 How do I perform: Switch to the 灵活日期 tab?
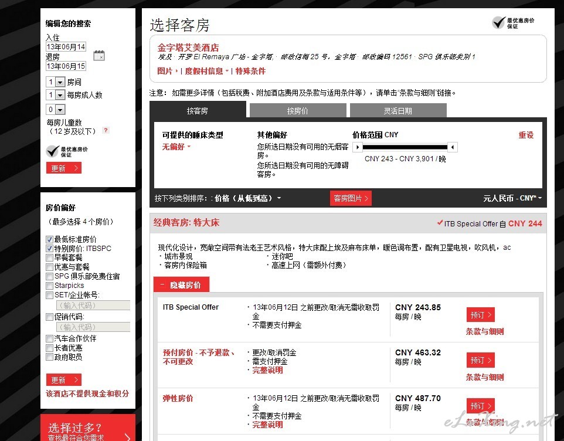click(x=398, y=111)
